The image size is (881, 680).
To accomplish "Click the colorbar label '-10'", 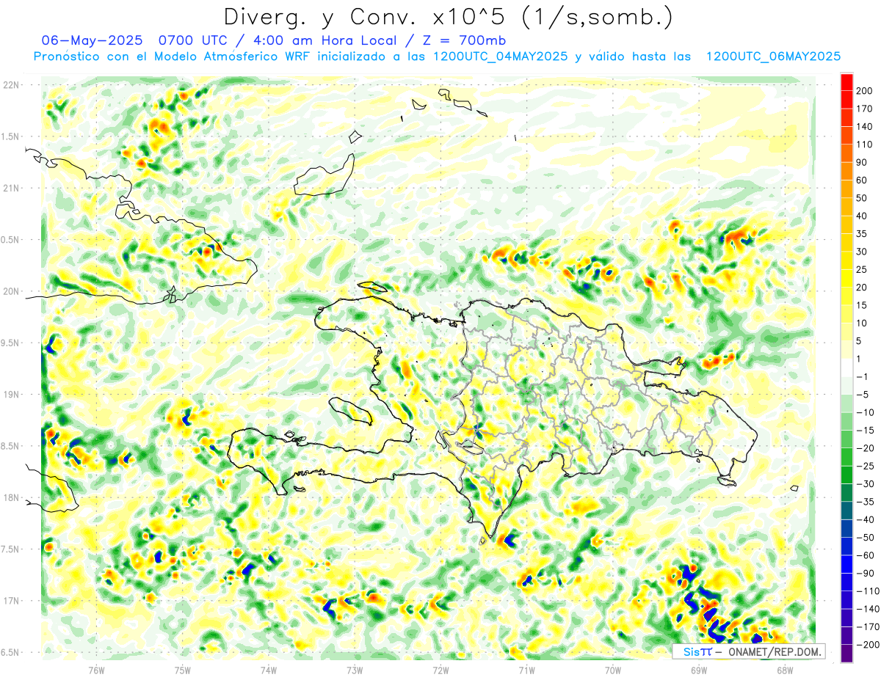I will click(x=865, y=412).
